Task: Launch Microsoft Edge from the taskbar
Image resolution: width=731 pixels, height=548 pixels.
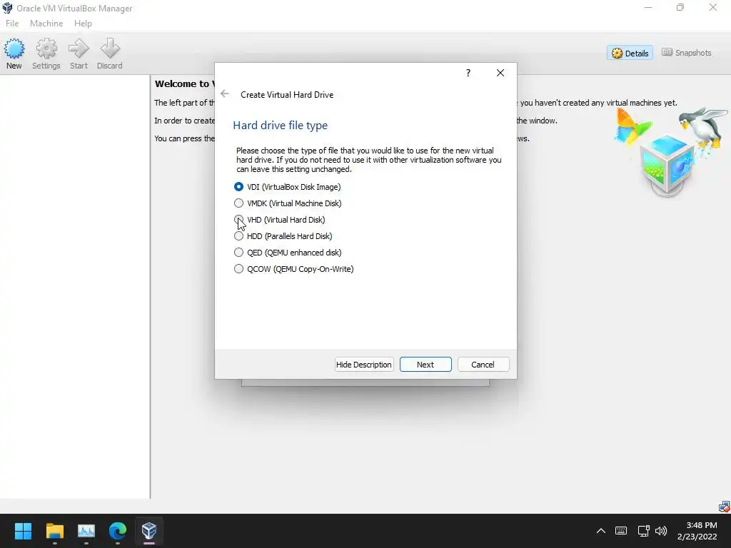Action: 118,531
